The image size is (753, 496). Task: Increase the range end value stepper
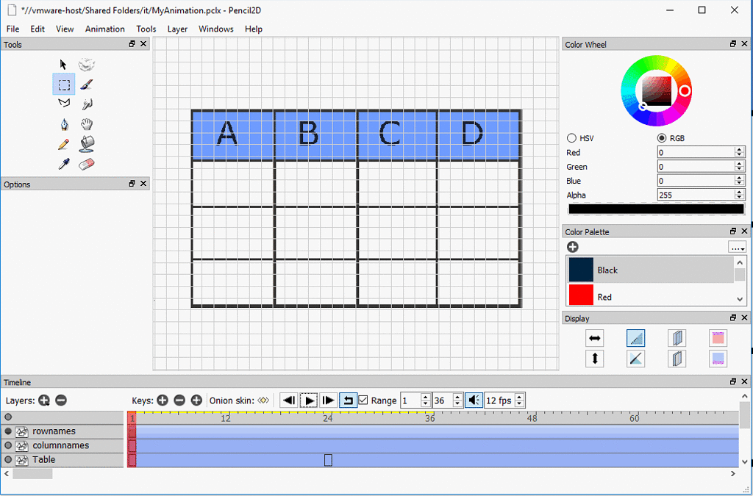[457, 397]
